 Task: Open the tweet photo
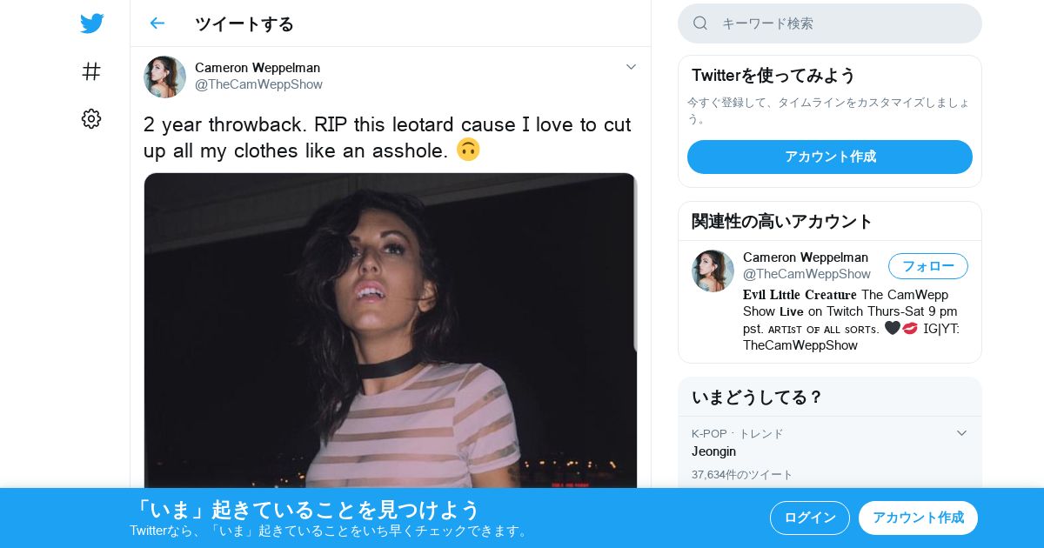(x=391, y=331)
